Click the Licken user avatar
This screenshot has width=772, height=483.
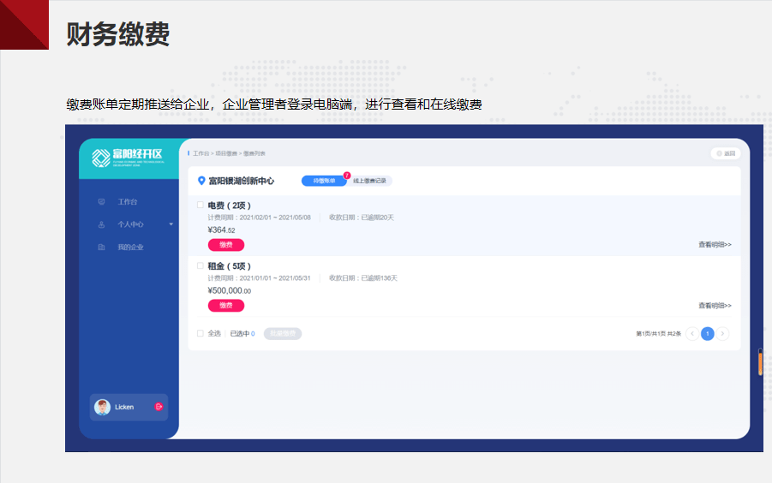[x=103, y=407]
